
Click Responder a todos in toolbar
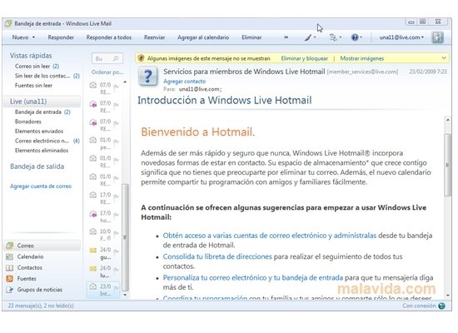(x=108, y=37)
